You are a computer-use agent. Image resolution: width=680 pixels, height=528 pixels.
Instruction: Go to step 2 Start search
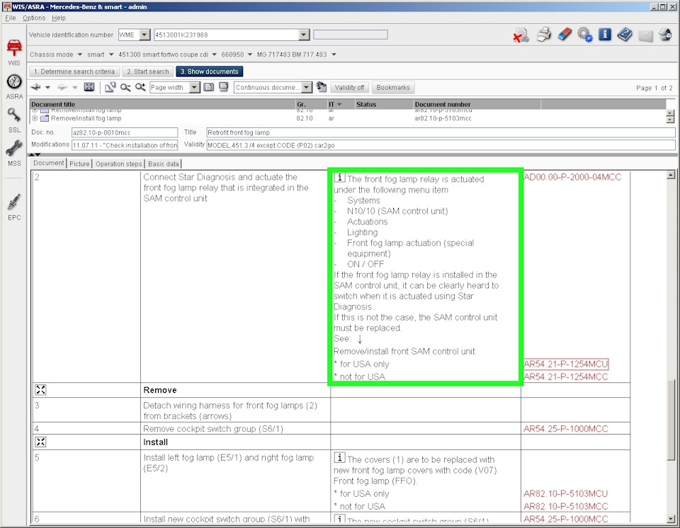(148, 71)
